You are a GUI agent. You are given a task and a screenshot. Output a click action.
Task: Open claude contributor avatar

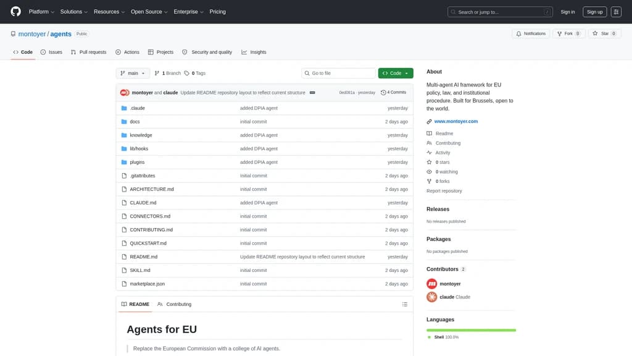coord(431,297)
